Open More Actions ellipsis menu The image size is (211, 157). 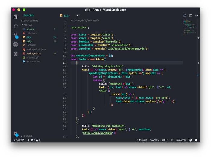(197, 16)
